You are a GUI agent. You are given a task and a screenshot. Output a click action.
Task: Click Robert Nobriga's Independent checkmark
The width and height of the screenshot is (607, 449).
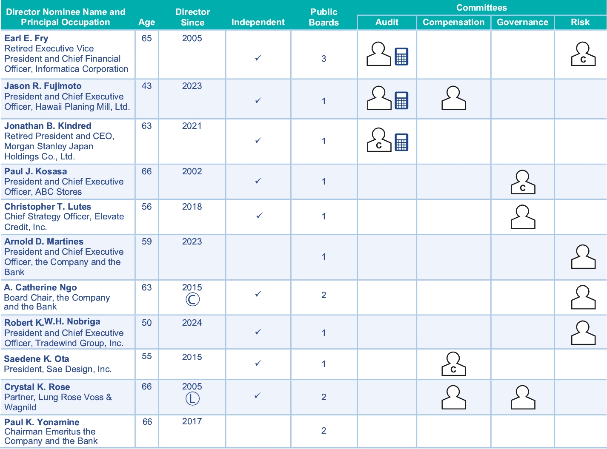(258, 332)
